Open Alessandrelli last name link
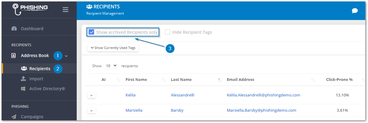Image resolution: width=368 pixels, height=123 pixels. coord(183,95)
